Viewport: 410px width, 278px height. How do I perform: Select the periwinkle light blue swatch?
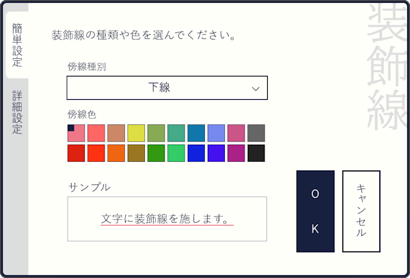tap(216, 133)
